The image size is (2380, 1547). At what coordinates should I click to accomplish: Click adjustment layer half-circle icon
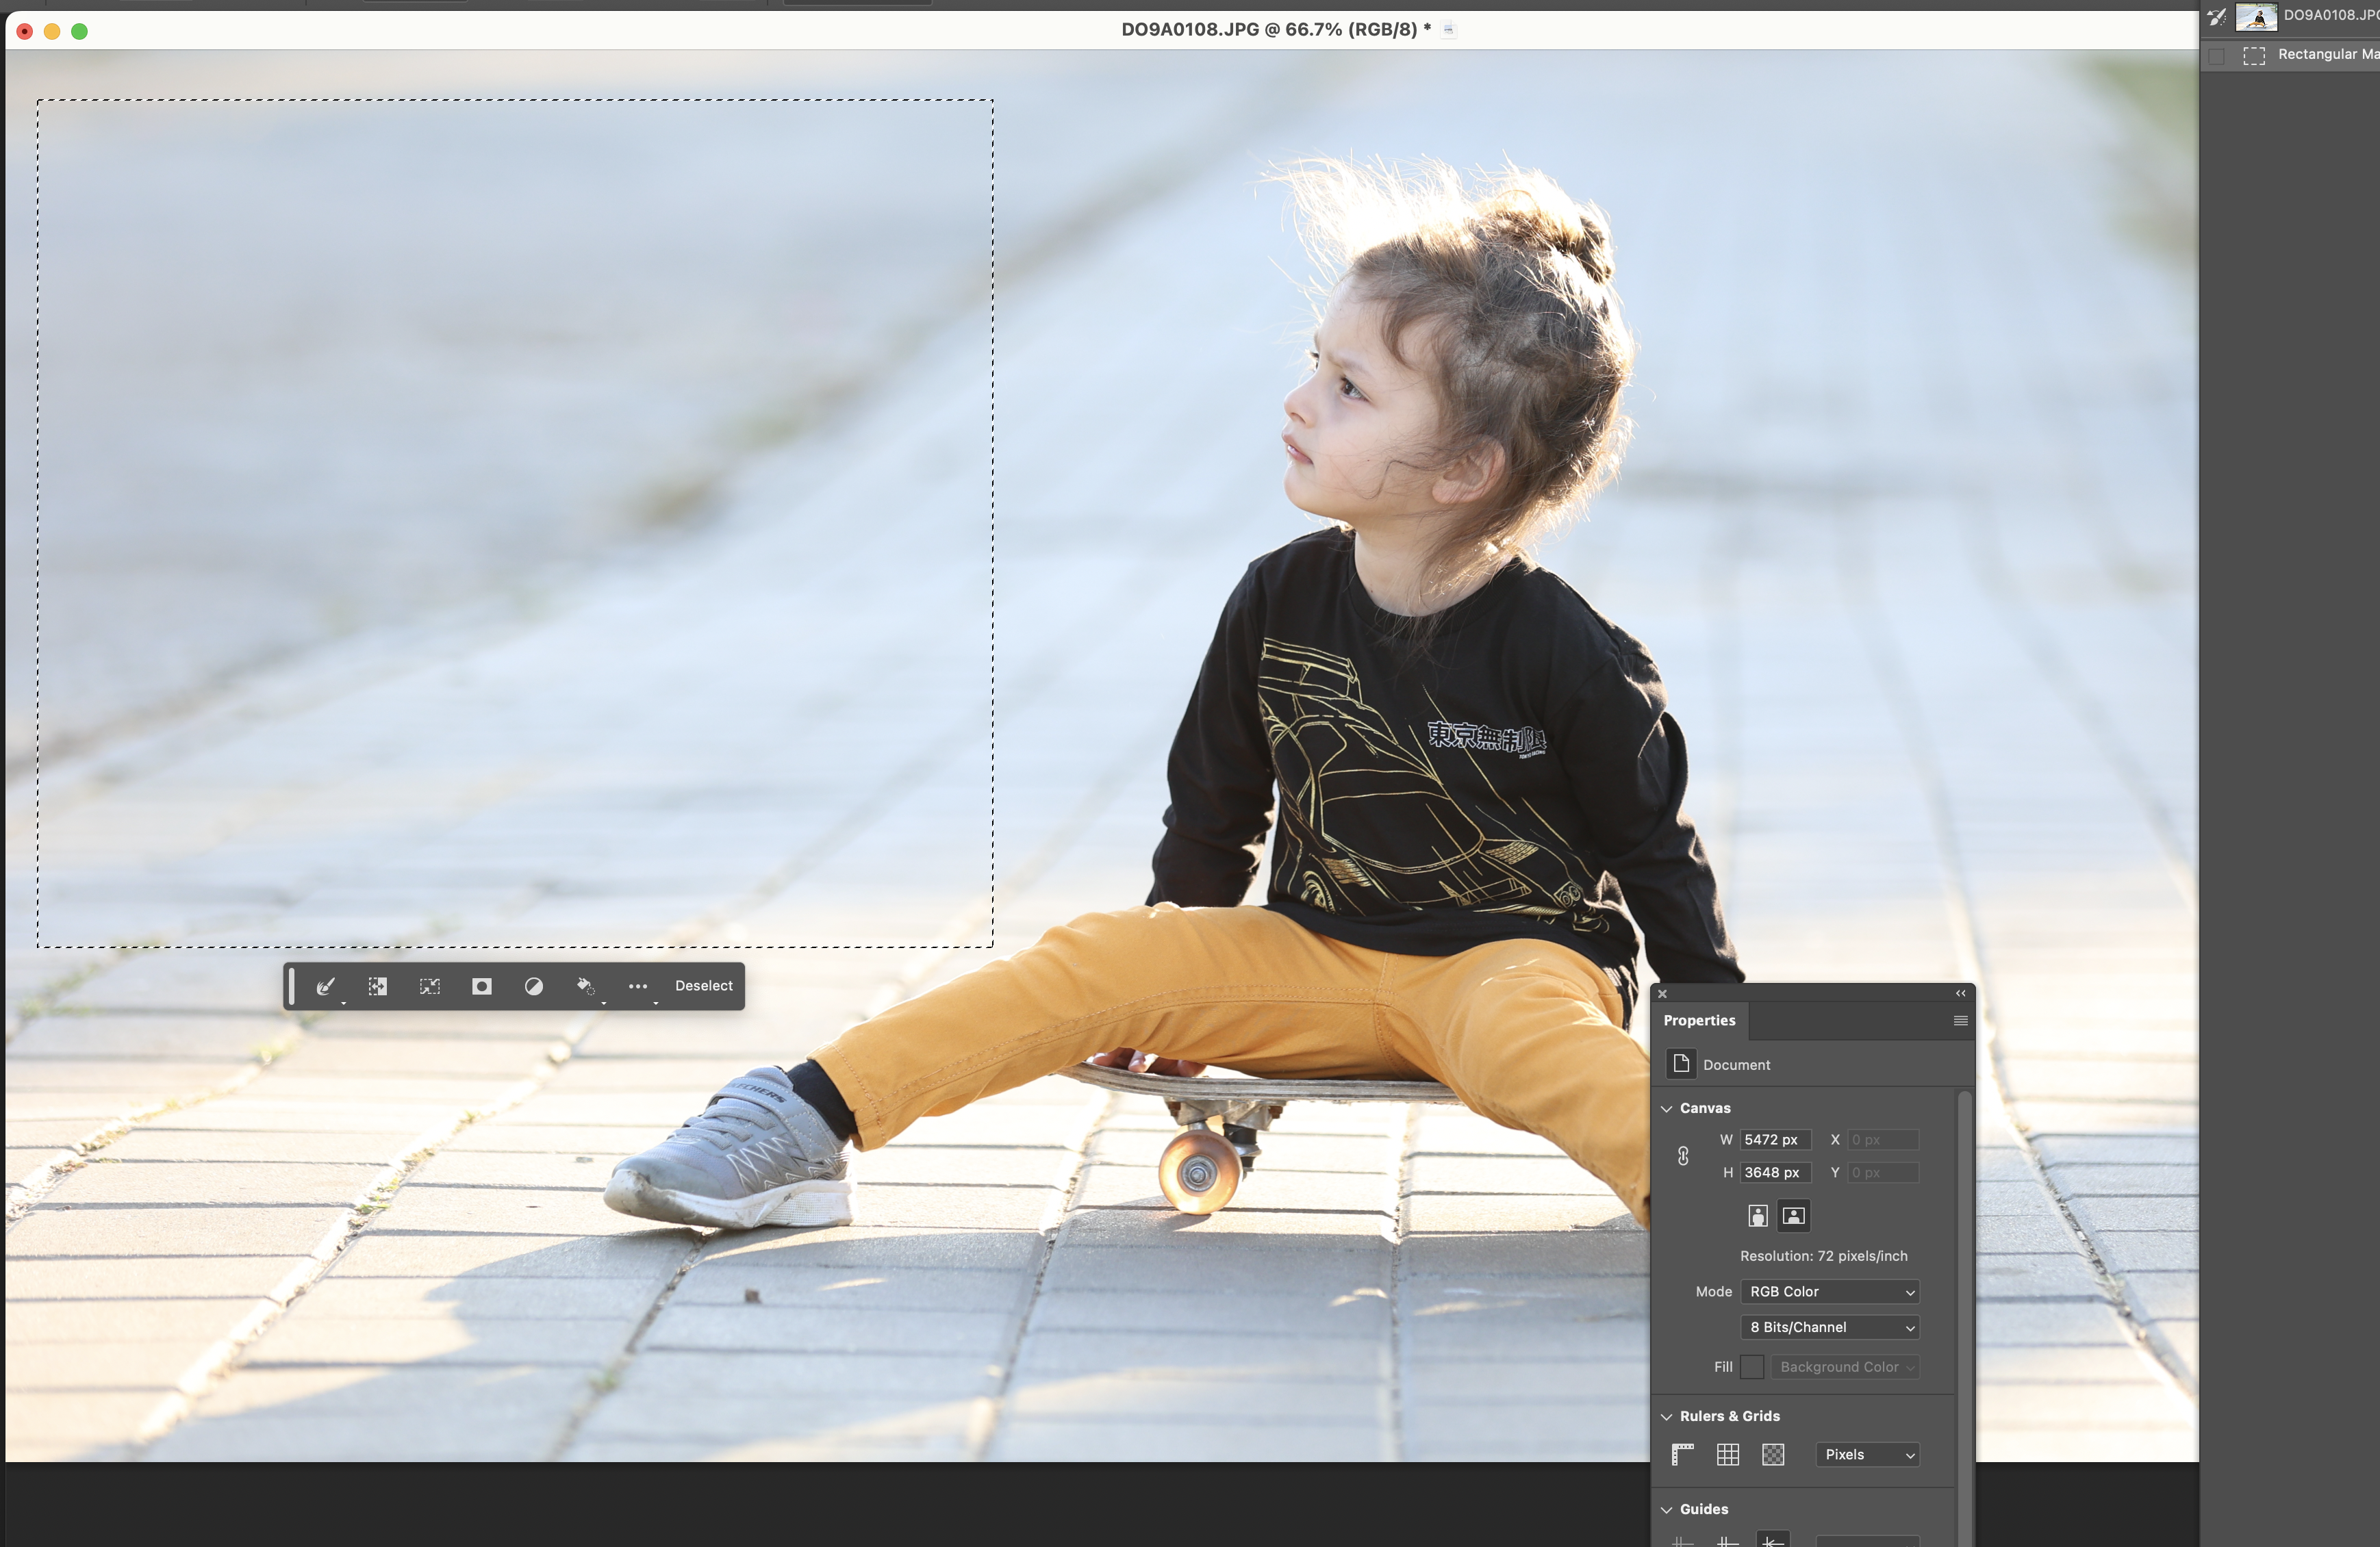(534, 986)
